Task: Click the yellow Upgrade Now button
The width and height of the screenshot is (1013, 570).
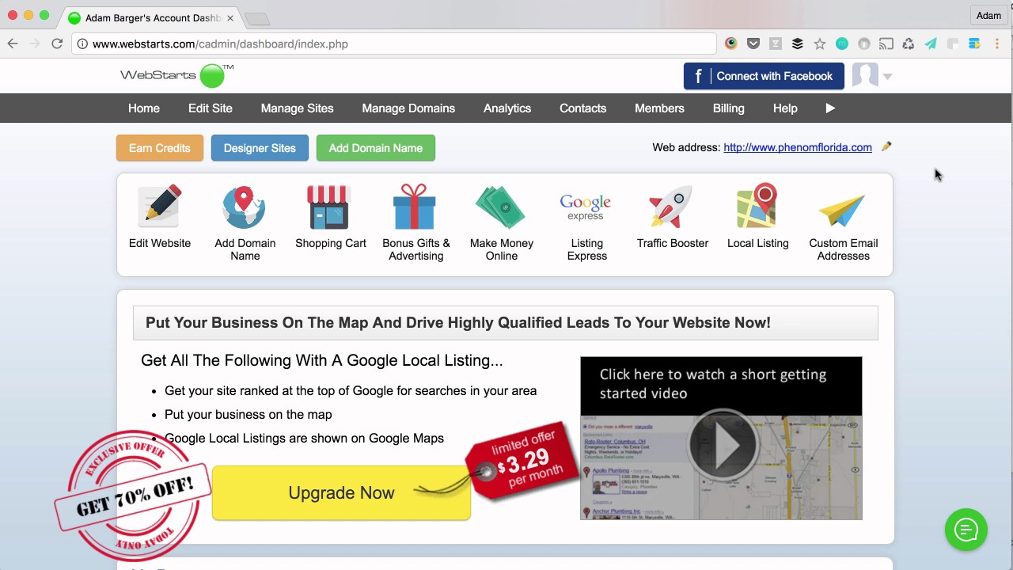Action: pos(341,492)
